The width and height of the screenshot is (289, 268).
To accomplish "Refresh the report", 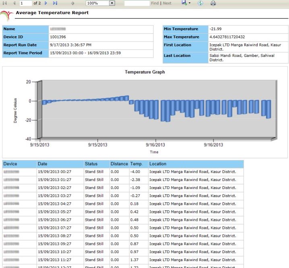I will [x=200, y=3].
